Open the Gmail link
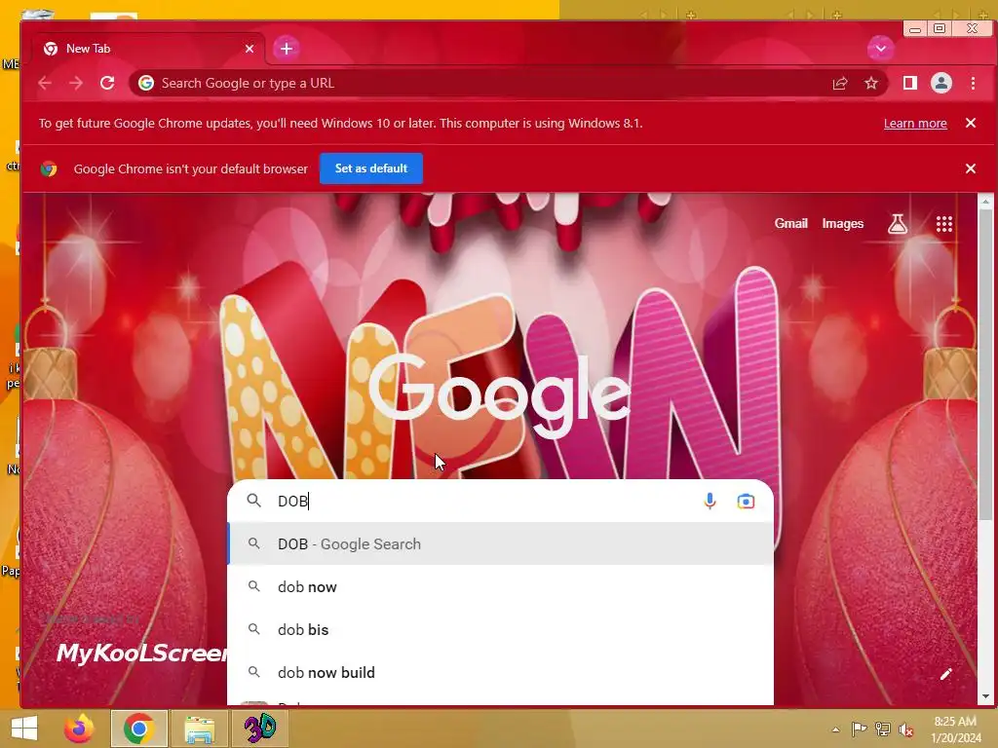998x748 pixels. point(790,224)
